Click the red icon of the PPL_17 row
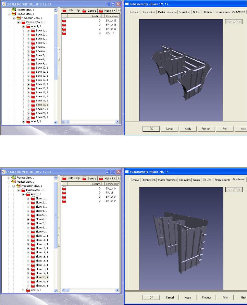This screenshot has width=247, height=305. point(64,33)
